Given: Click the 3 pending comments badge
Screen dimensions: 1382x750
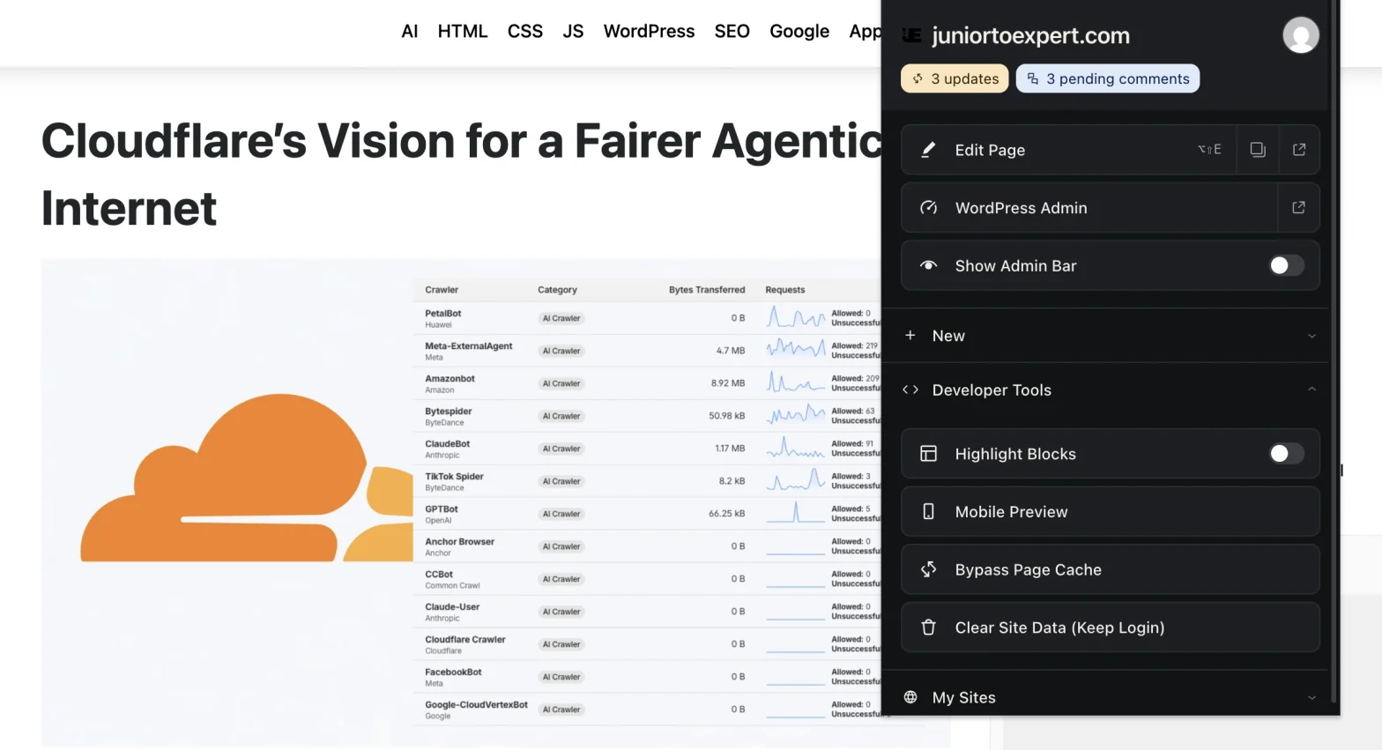Looking at the screenshot, I should [x=1108, y=78].
